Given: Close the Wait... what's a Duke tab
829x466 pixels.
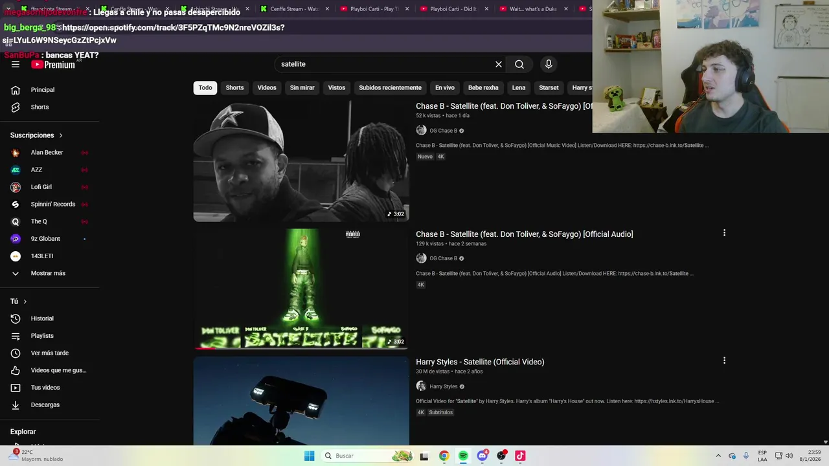Looking at the screenshot, I should click(x=566, y=9).
